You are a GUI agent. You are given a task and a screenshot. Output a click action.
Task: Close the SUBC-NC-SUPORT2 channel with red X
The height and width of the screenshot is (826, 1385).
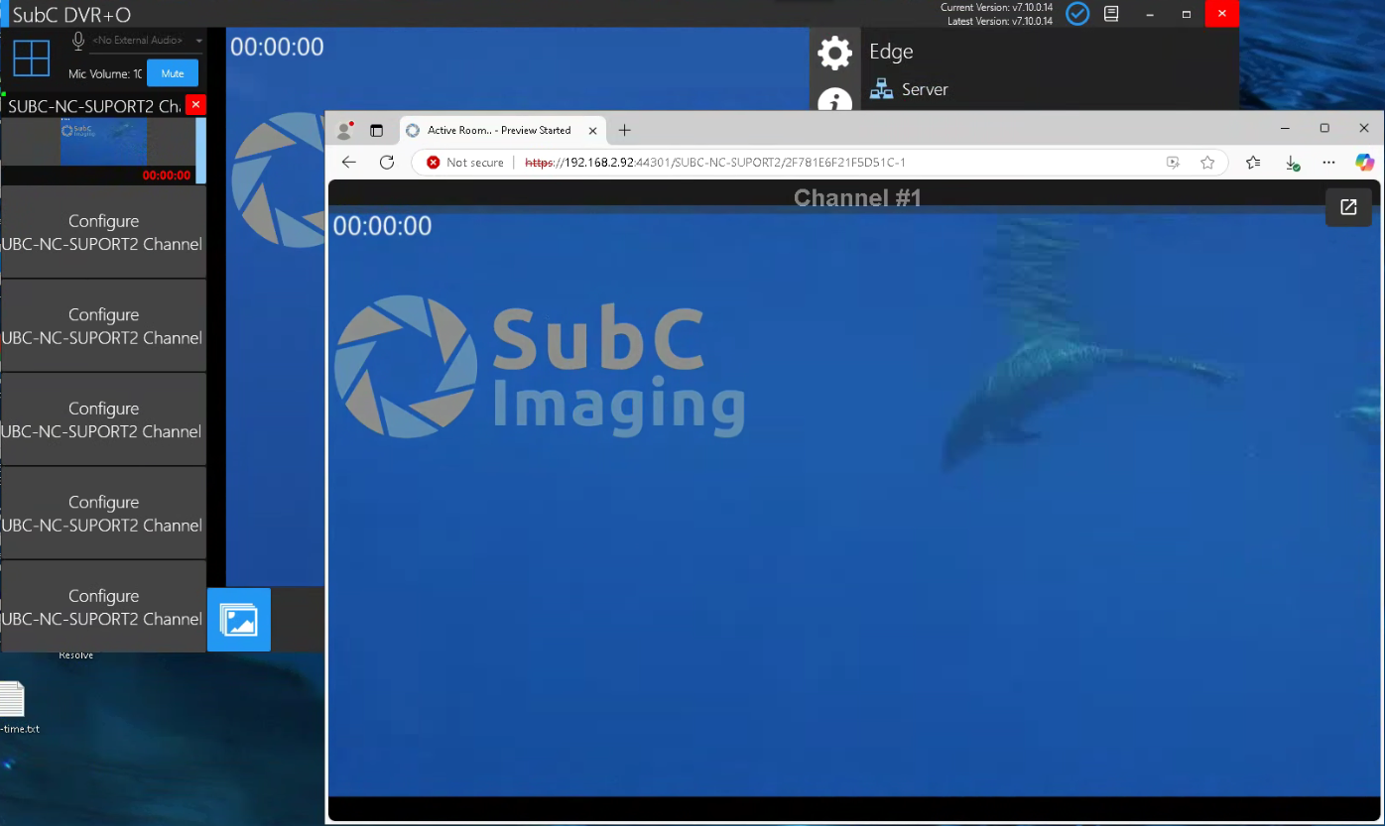click(x=195, y=105)
